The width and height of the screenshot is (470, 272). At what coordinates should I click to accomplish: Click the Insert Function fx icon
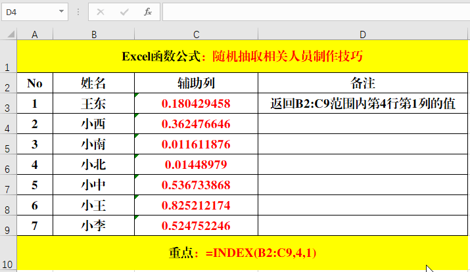[148, 12]
